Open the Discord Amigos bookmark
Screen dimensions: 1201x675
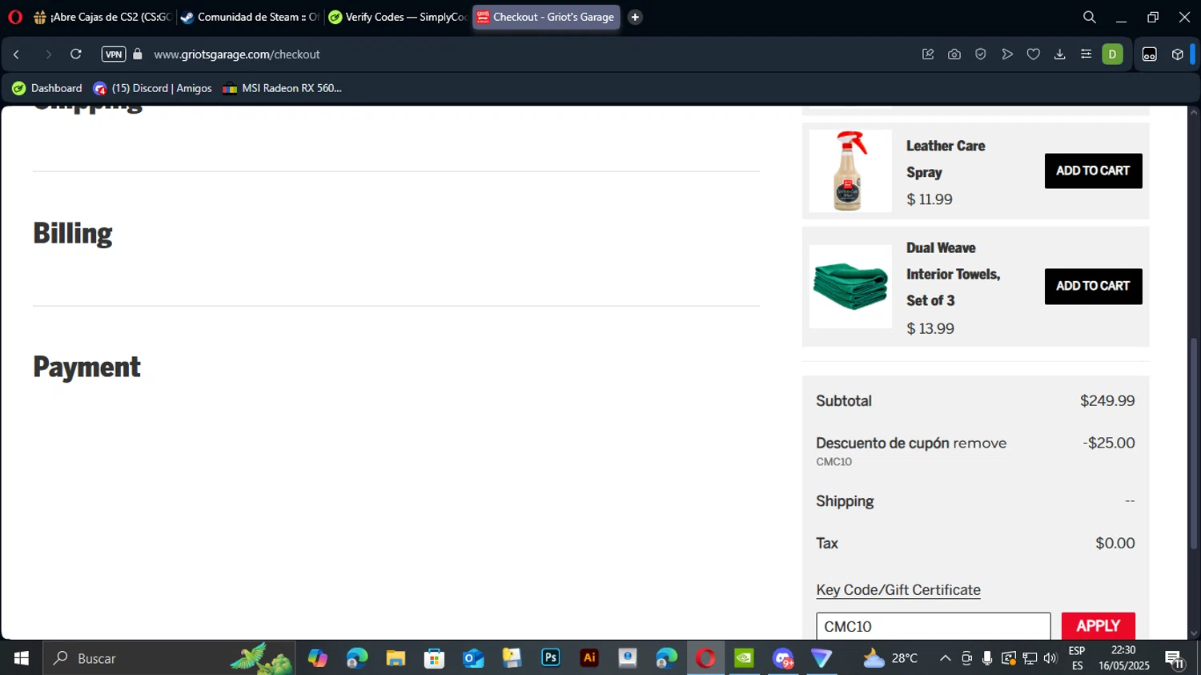[152, 88]
